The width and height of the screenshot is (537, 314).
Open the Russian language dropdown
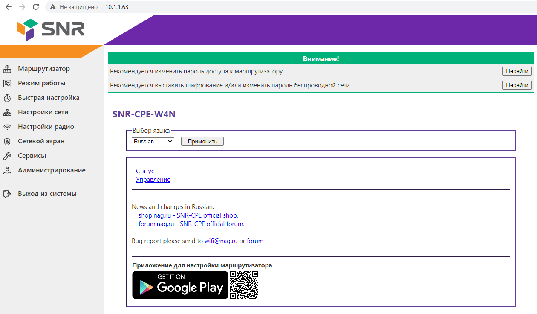153,141
